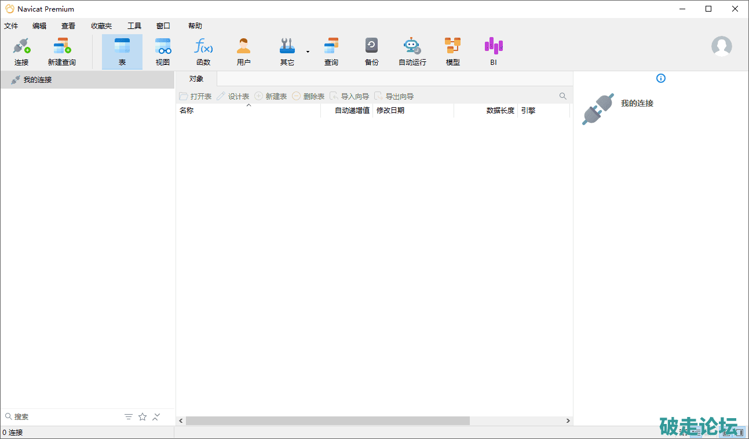Expand the 其它 (Others) dropdown arrow
Screen dimensions: 749x439
tap(308, 52)
